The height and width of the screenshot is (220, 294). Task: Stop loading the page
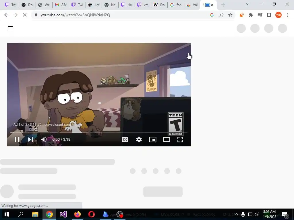pos(25,15)
